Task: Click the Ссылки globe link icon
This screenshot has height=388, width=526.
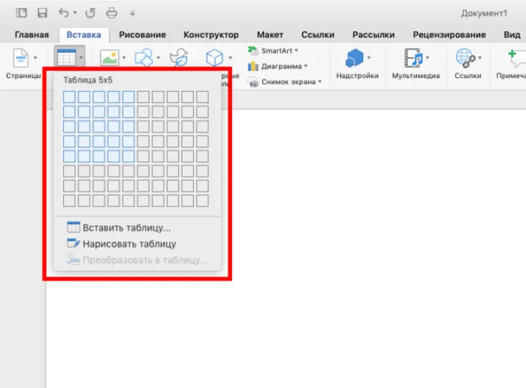Action: coord(465,58)
